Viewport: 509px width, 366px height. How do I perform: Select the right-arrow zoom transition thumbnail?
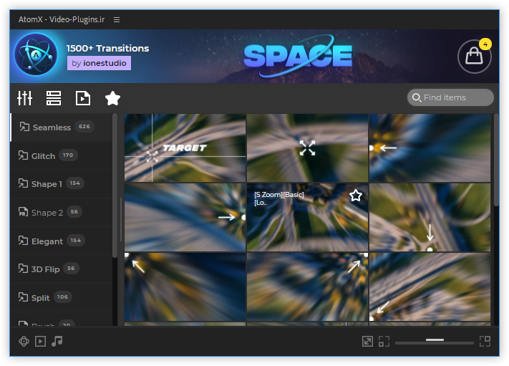[x=185, y=217]
